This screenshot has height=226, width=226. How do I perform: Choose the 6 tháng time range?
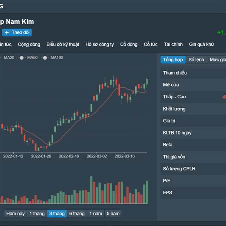click(x=77, y=214)
